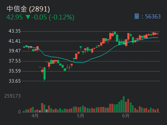Image resolution: width=167 pixels, height=125 pixels.
Task: Click the stock title 中信金 (2891)
Action: click(x=28, y=9)
